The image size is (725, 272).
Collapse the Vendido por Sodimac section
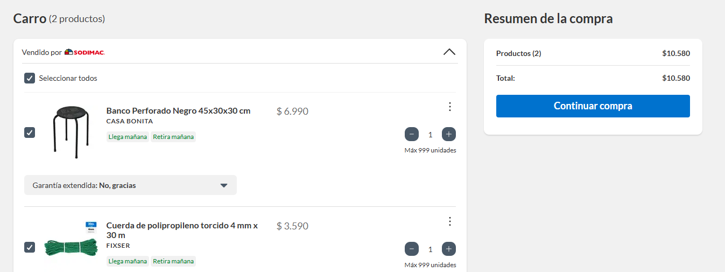click(449, 52)
